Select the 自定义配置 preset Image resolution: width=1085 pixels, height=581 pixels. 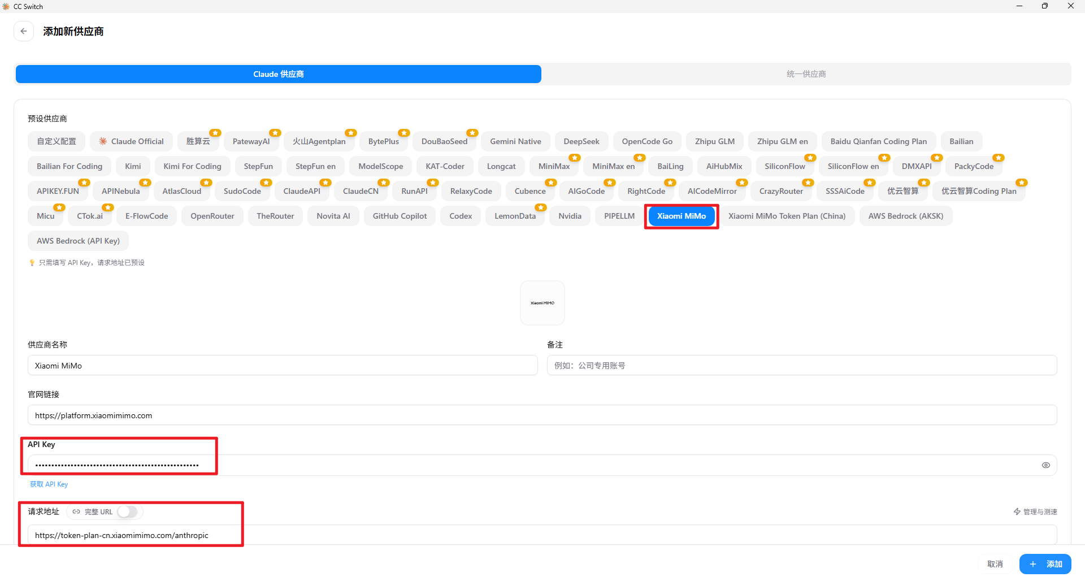(x=57, y=141)
